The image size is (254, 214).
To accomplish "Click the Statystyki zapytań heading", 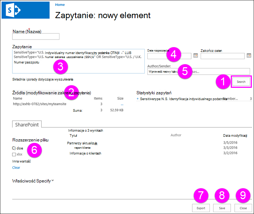I will (x=154, y=93).
